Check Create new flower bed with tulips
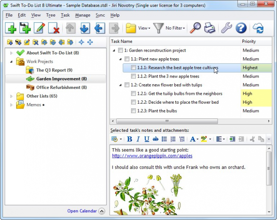 pyautogui.click(x=127, y=85)
